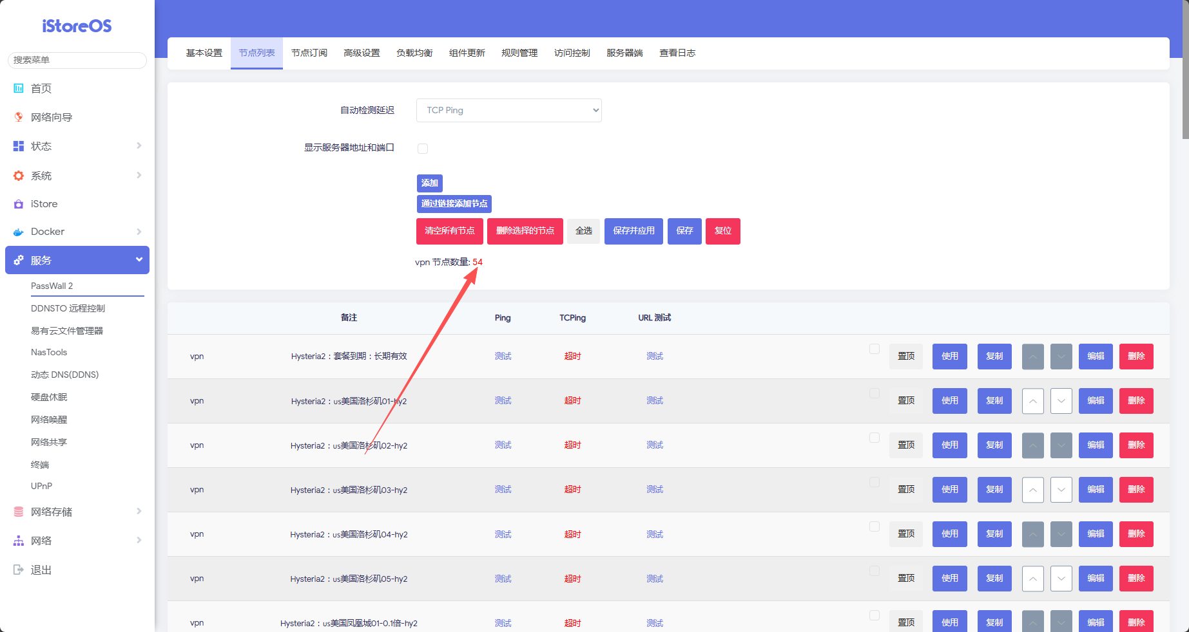The height and width of the screenshot is (632, 1189).
Task: Click the 状态 grid icon
Action: click(19, 146)
